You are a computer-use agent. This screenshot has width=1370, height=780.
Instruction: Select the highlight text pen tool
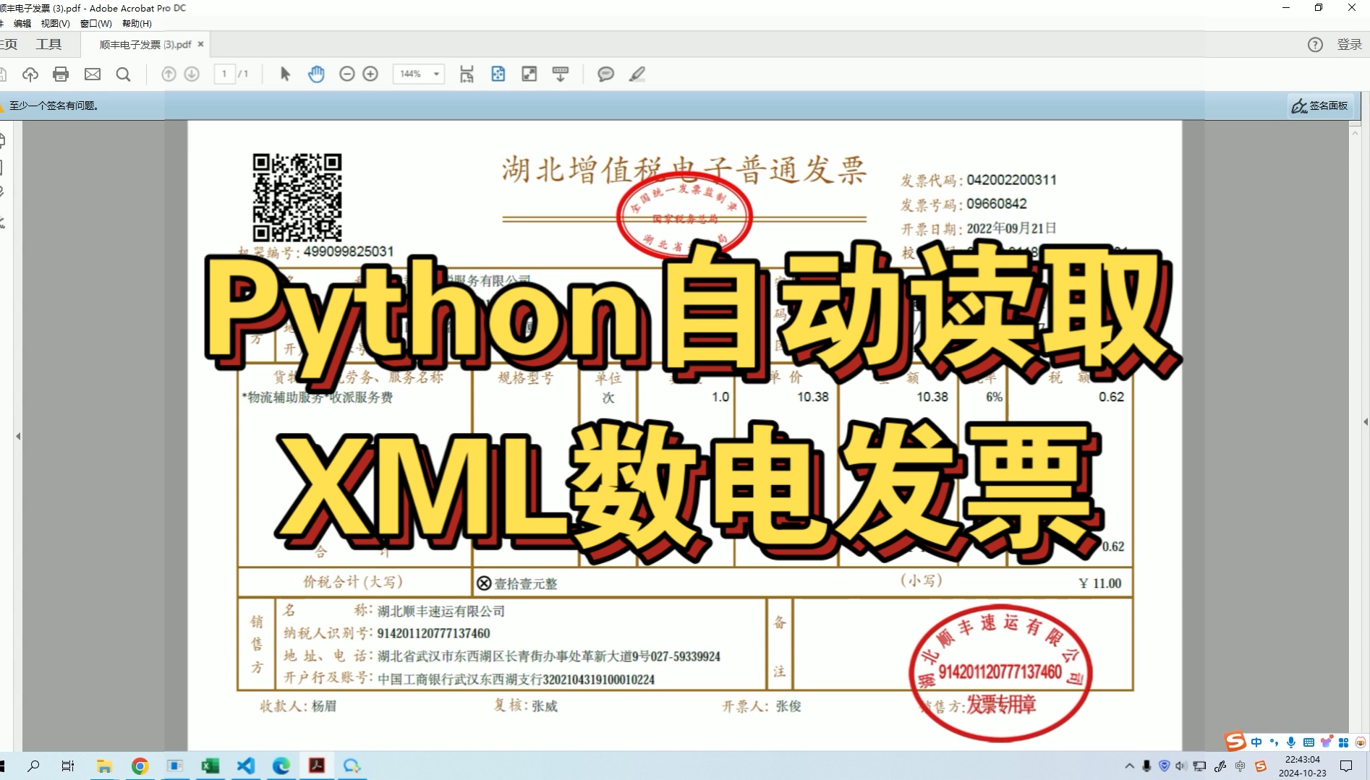point(637,74)
